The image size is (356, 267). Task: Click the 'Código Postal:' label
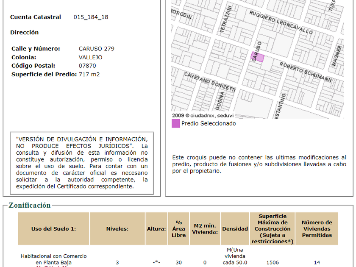pos(33,66)
